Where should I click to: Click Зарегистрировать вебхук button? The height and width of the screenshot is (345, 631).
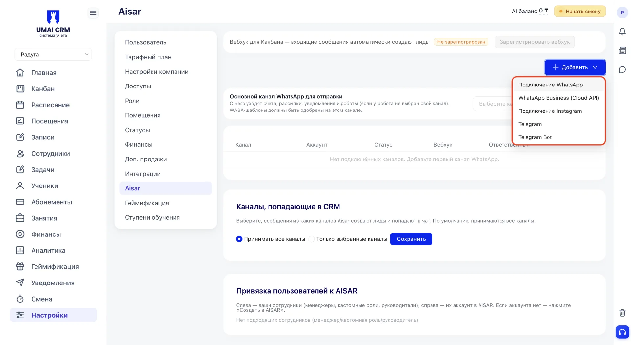535,42
